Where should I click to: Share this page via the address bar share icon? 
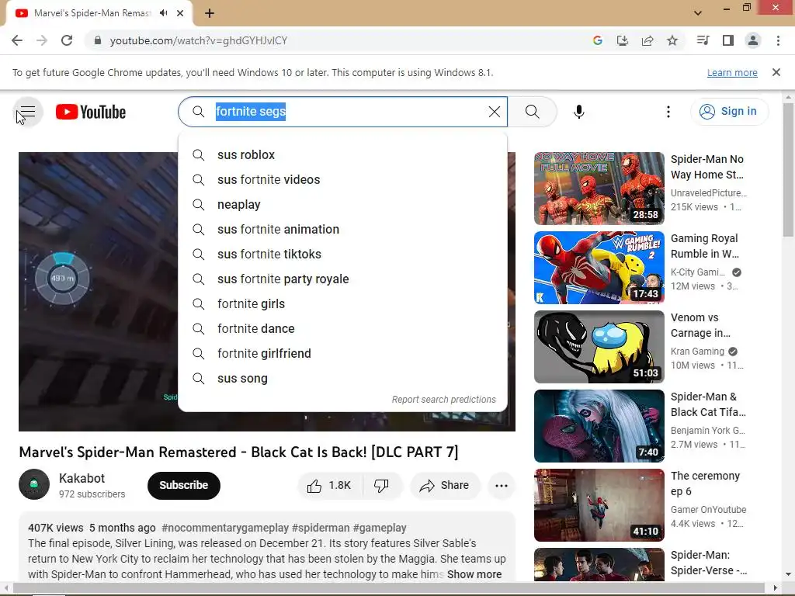tap(647, 40)
